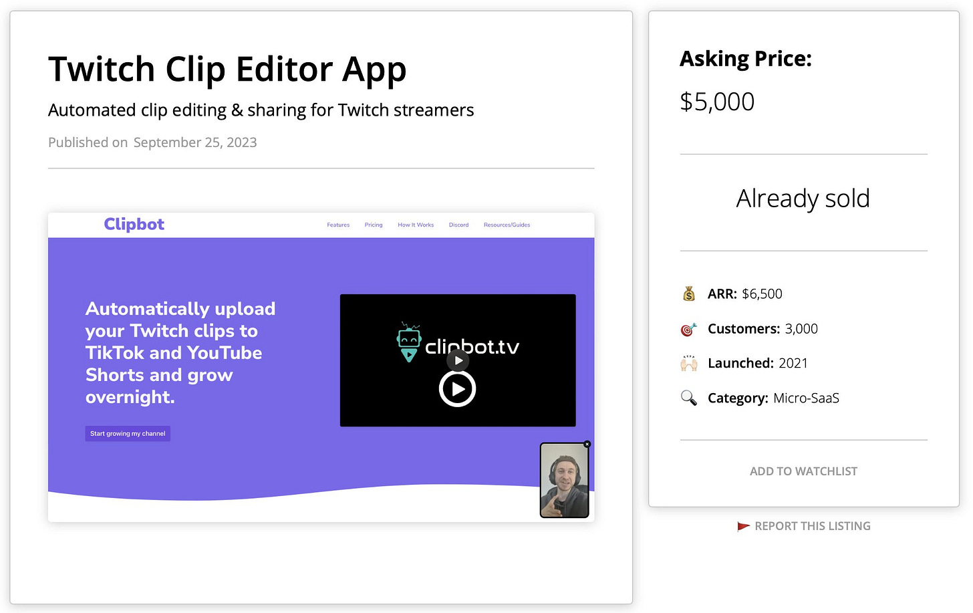
Task: Close the webcam bubble with its X
Action: (x=587, y=444)
